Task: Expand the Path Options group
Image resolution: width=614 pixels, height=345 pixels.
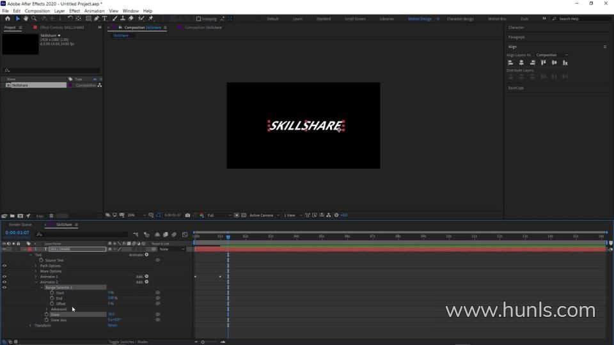Action: pos(36,266)
